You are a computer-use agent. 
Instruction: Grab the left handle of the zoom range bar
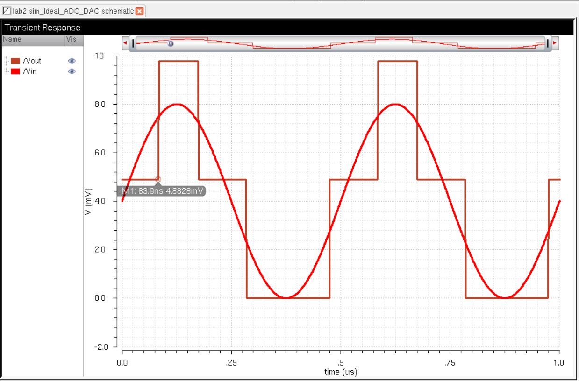coord(133,43)
